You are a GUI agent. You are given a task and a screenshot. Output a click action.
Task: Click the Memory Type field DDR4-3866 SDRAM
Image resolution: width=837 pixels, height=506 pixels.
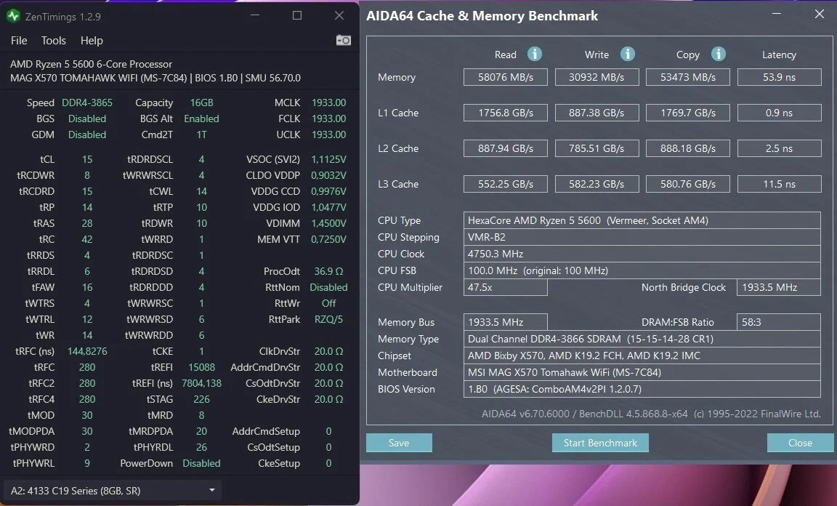pos(642,339)
